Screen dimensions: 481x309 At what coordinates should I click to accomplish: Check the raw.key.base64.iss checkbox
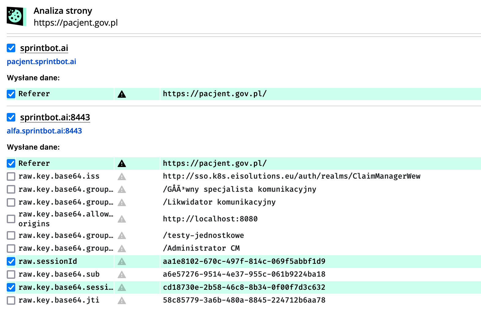point(11,176)
